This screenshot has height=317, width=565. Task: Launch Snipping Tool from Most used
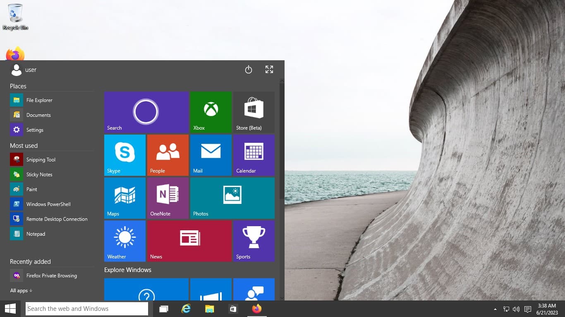(x=52, y=160)
